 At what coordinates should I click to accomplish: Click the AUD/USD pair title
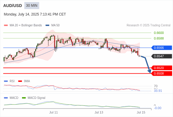tap(13, 6)
